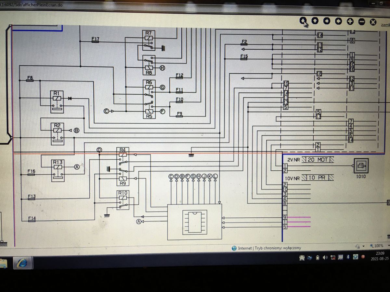Viewport: 390px width, 292px height.
Task: Open Internet Explorer from the taskbar
Action: tap(23, 263)
